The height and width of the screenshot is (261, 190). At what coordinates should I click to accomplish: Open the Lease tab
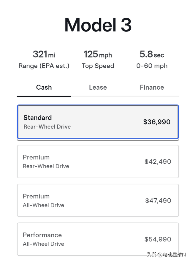pyautogui.click(x=98, y=87)
